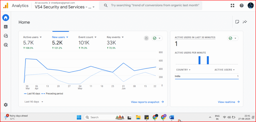Open the New users metric dropdown

click(60, 37)
